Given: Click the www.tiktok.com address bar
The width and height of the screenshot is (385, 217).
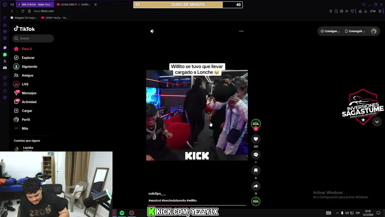Looking at the screenshot, I should tap(44, 11).
